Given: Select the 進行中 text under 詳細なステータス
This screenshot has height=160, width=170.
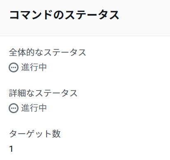Looking at the screenshot, I should (34, 108).
